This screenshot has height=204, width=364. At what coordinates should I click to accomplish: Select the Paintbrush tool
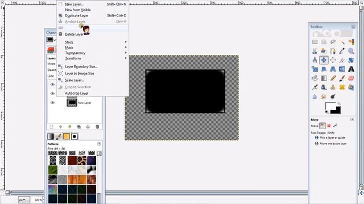(342, 78)
